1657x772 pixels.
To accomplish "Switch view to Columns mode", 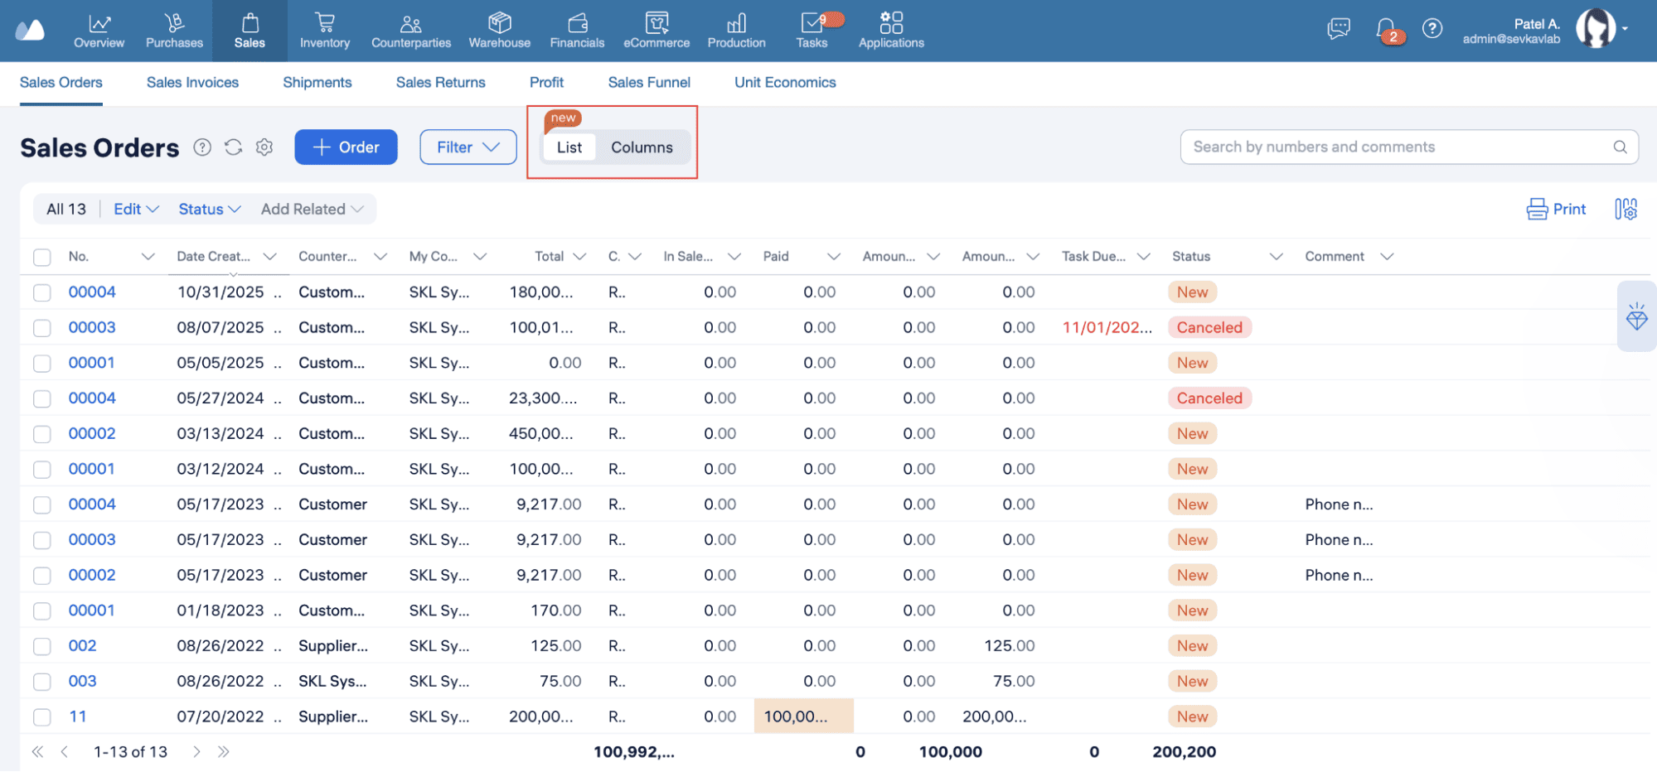I will point(642,147).
